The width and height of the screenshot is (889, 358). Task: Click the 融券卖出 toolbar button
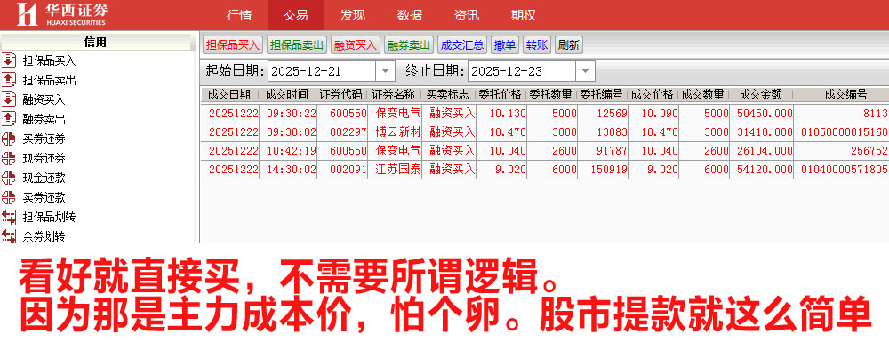coord(409,45)
